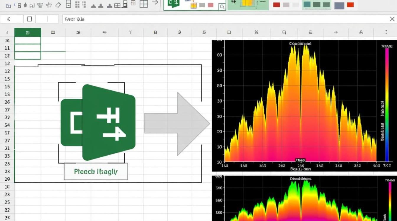
Task: Click the small green spreadsheet icon in the toolbar
Action: click(173, 4)
